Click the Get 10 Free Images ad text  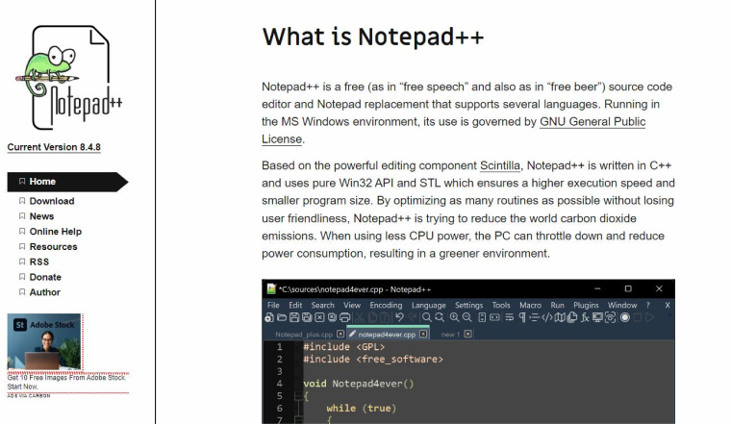[x=66, y=382]
